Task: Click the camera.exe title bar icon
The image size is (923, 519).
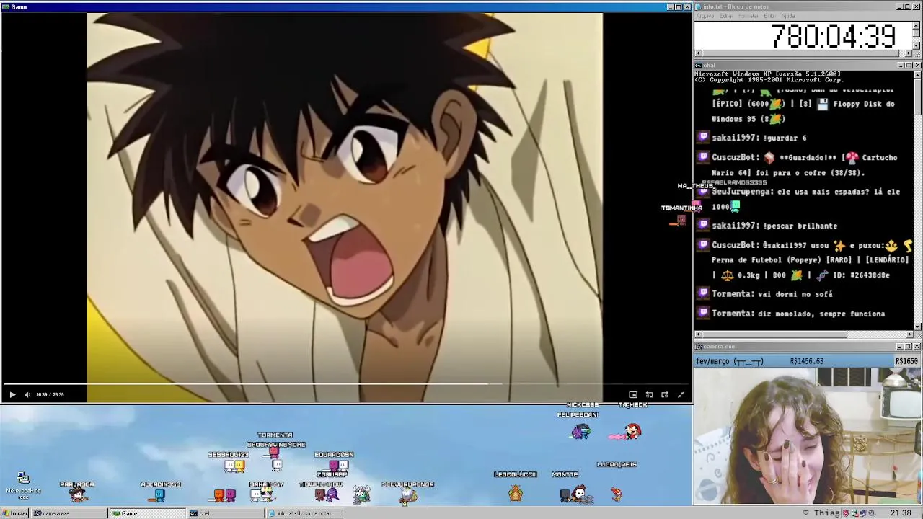Action: click(698, 347)
